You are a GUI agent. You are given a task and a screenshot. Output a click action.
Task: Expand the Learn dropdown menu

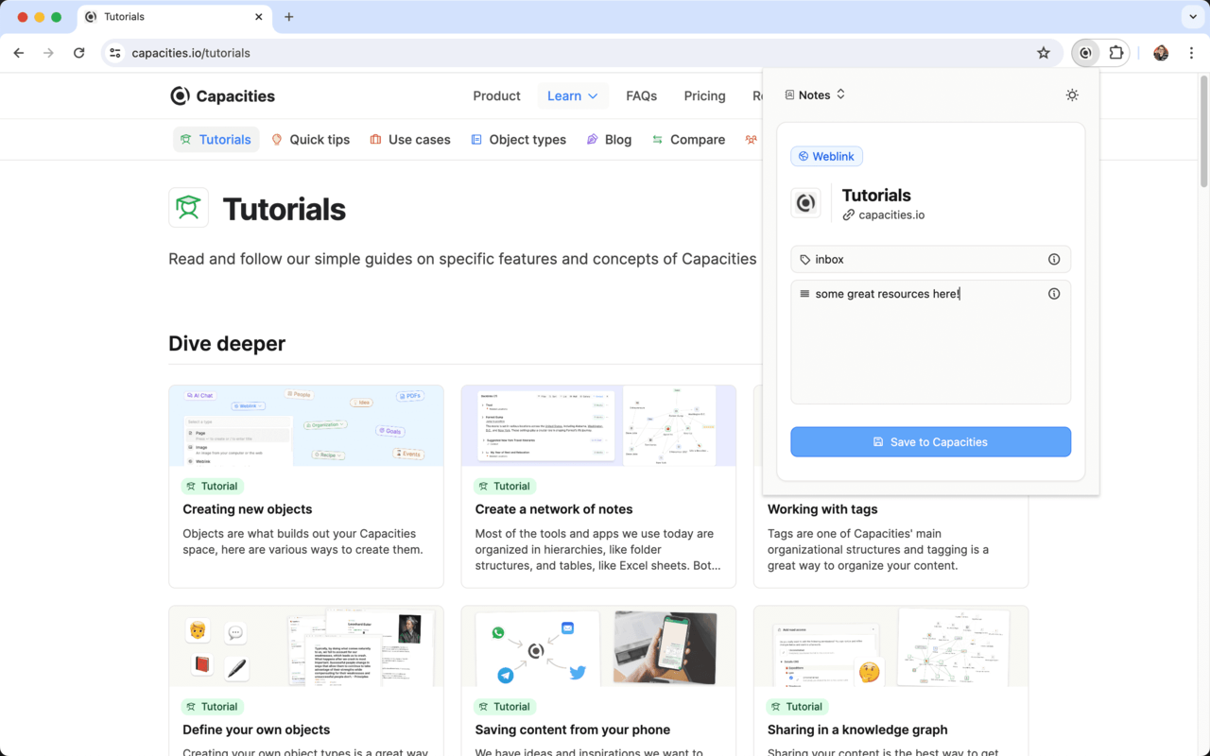(573, 95)
